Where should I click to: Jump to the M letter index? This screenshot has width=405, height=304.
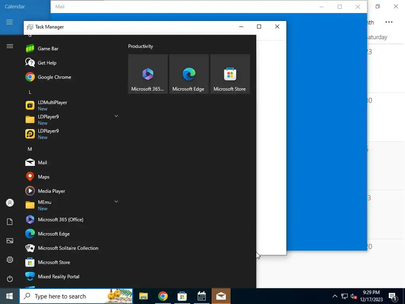click(x=30, y=149)
